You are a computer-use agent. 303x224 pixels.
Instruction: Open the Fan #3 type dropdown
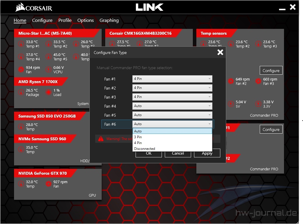172,97
